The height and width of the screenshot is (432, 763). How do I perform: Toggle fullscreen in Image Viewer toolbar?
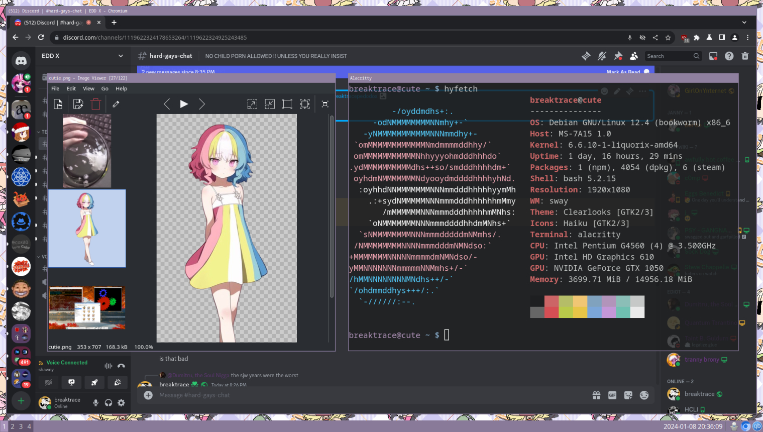point(325,104)
